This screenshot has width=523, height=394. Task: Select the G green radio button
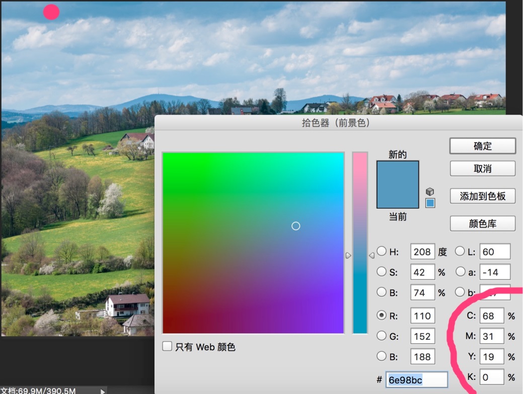pos(382,336)
